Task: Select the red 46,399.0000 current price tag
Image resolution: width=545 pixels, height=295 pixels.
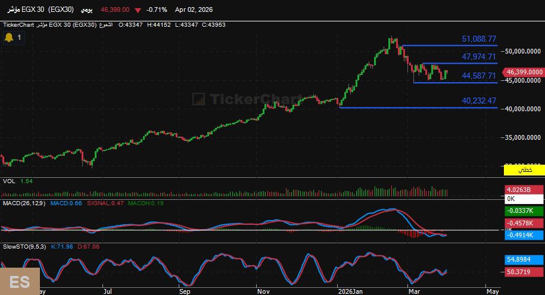Action: pos(524,72)
